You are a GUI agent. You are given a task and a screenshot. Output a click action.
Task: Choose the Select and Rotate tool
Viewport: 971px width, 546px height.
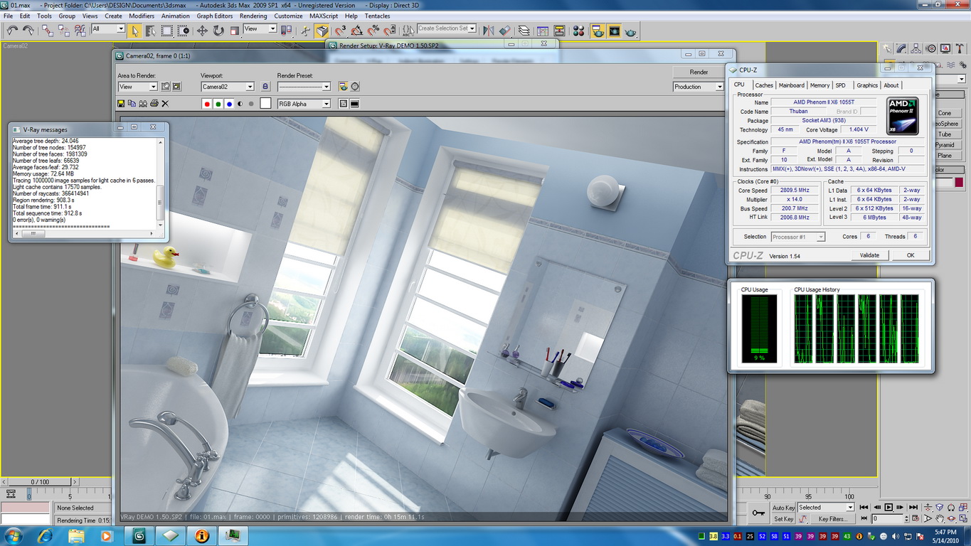pyautogui.click(x=218, y=31)
